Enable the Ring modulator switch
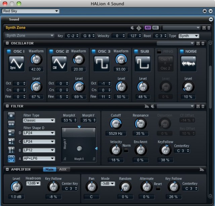215x206 pixels. pos(160,51)
